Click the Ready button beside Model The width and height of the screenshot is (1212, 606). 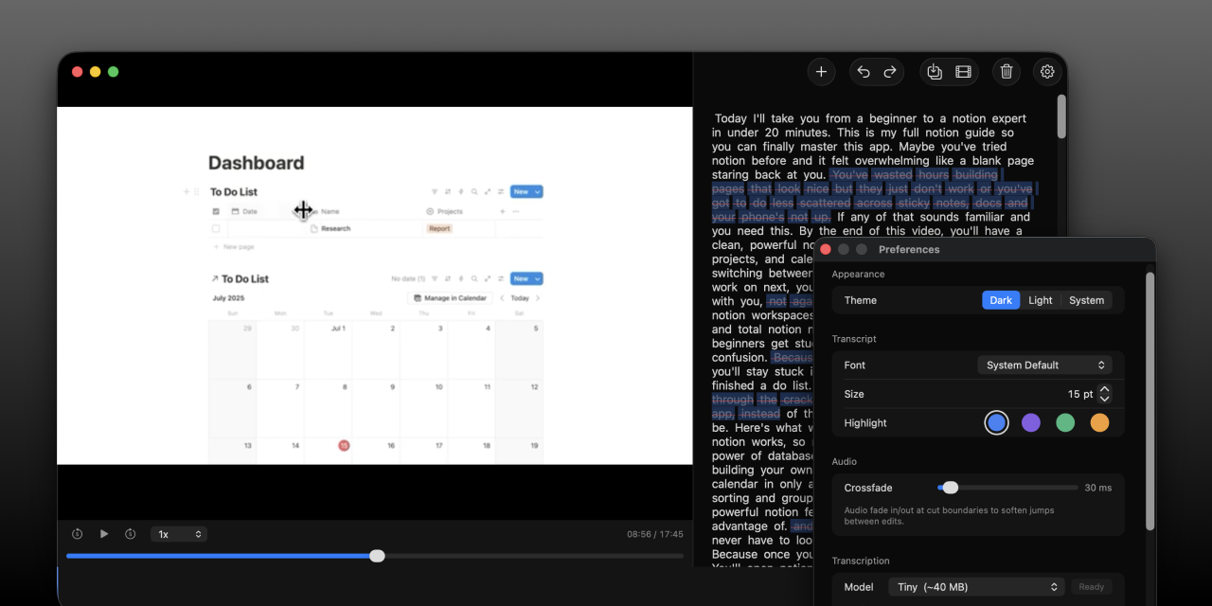pyautogui.click(x=1092, y=587)
